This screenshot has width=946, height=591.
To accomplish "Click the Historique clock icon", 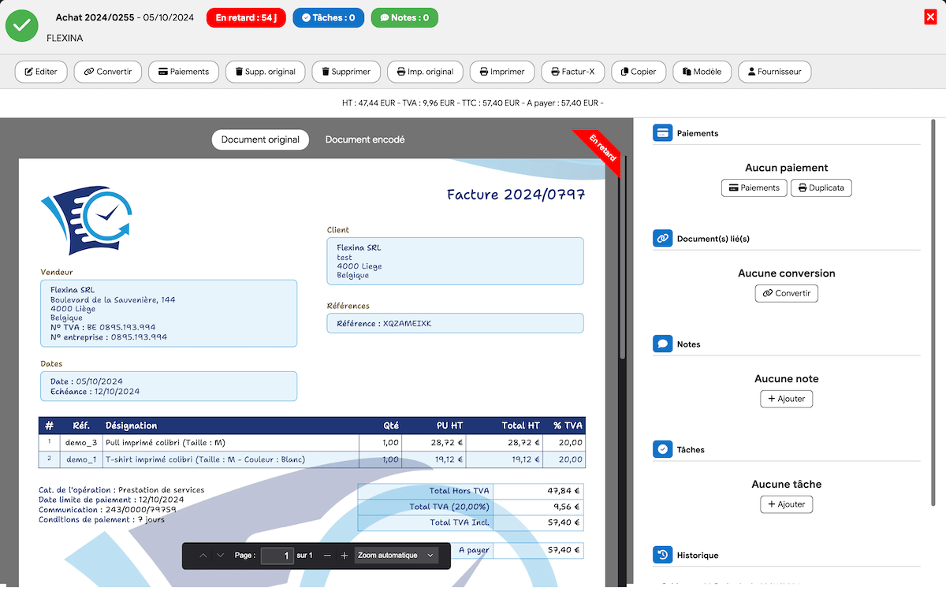I will 662,555.
